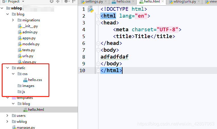This screenshot has width=217, height=129.
Task: Open the Project view dropdown arrow
Action: point(23,1)
